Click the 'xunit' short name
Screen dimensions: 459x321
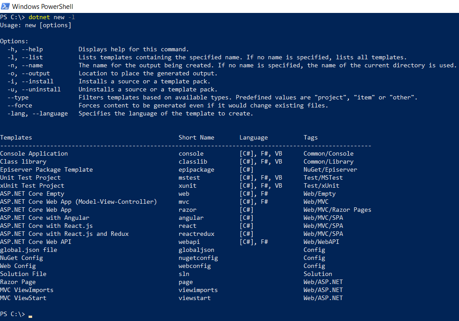[x=188, y=185]
